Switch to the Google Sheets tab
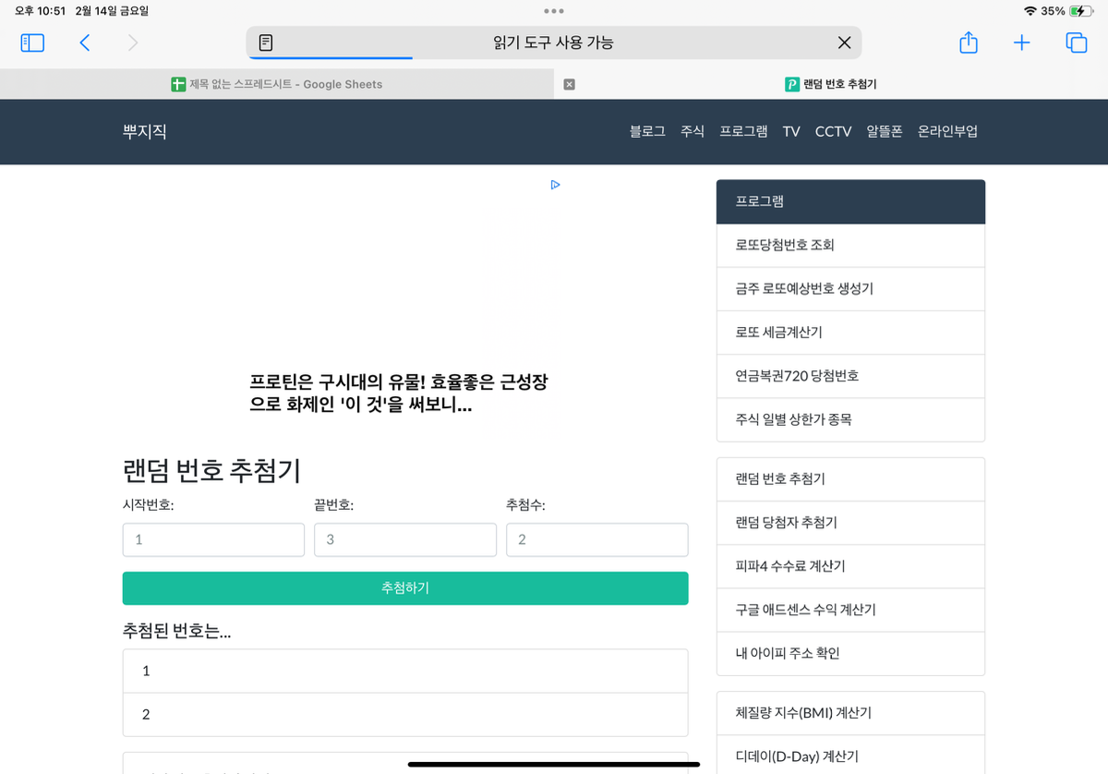This screenshot has height=774, width=1108. 277,84
